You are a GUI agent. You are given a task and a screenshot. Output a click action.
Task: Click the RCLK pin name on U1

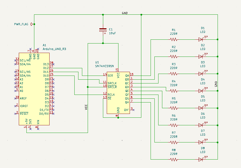point(111,95)
